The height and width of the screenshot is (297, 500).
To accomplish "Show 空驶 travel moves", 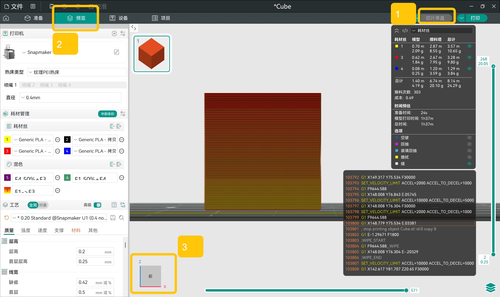I will coord(470,138).
